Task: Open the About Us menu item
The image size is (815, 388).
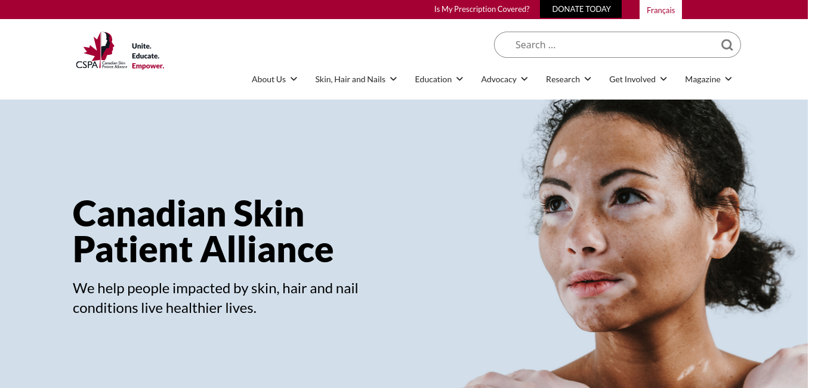Action: point(268,79)
